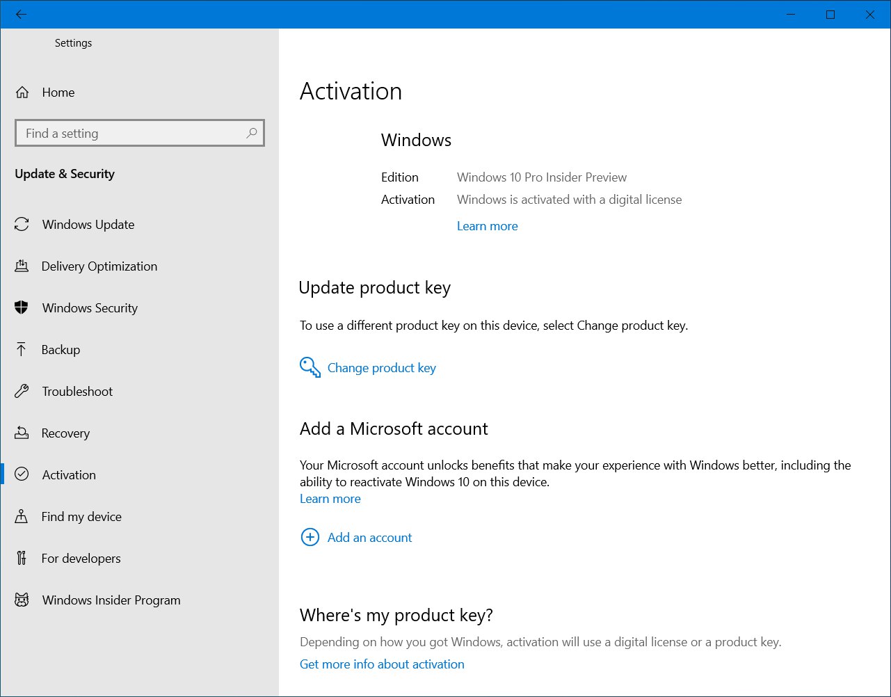This screenshot has width=891, height=697.
Task: Click the Windows Security shield icon
Action: pyautogui.click(x=22, y=307)
